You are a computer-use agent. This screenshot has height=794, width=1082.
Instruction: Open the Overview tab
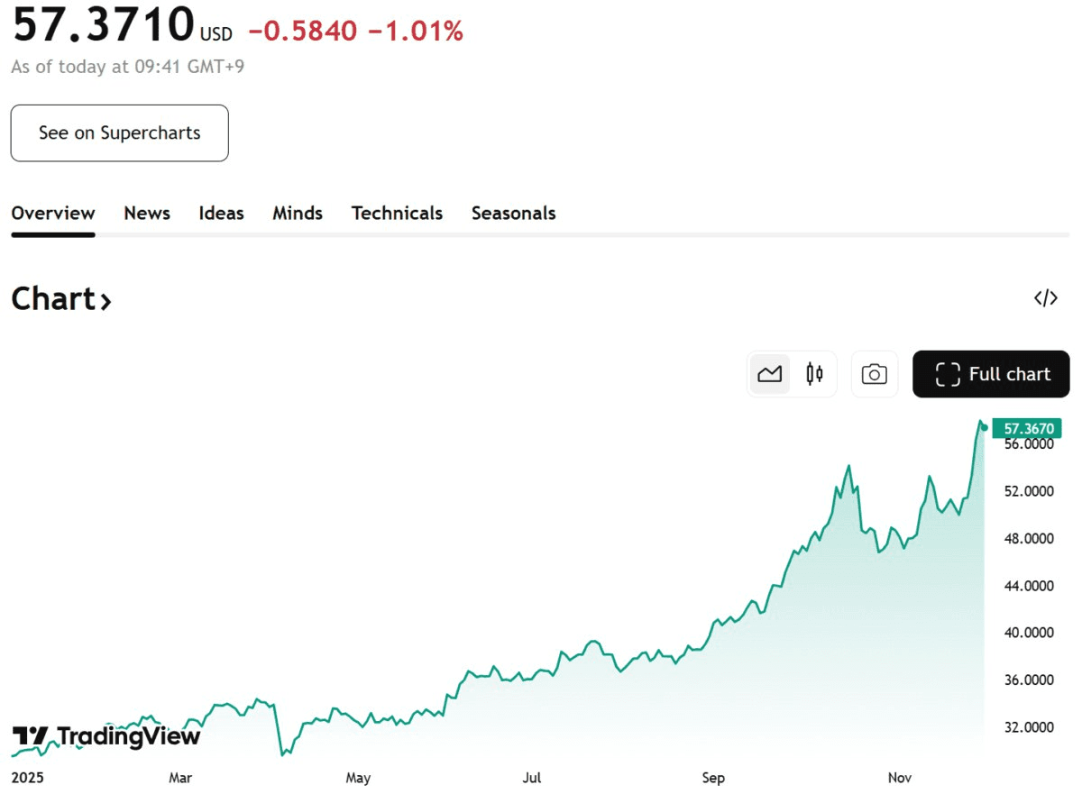coord(53,214)
